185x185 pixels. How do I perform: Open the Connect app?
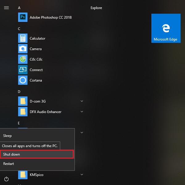coord(36,70)
